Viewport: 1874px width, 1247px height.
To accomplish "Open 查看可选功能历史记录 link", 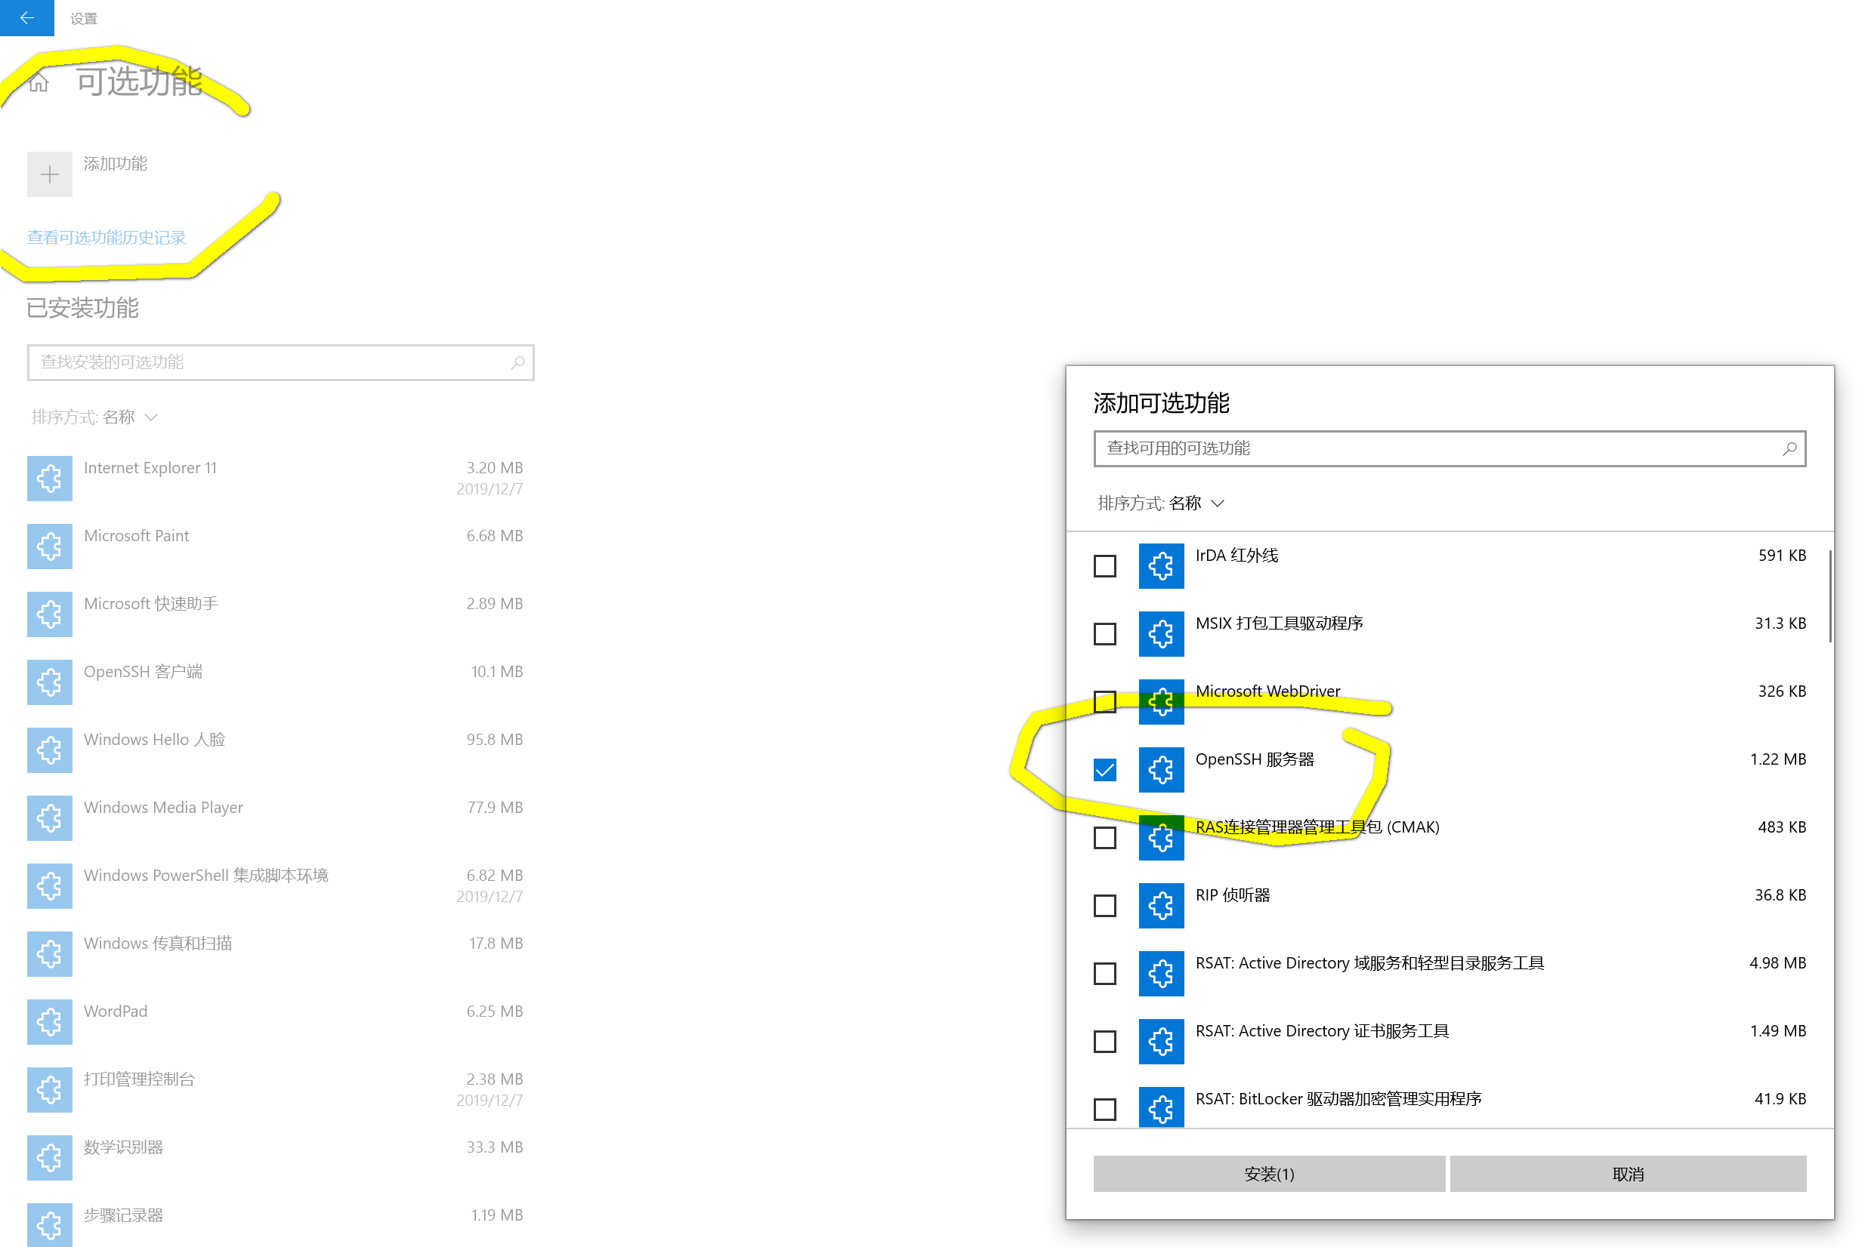I will pos(106,238).
